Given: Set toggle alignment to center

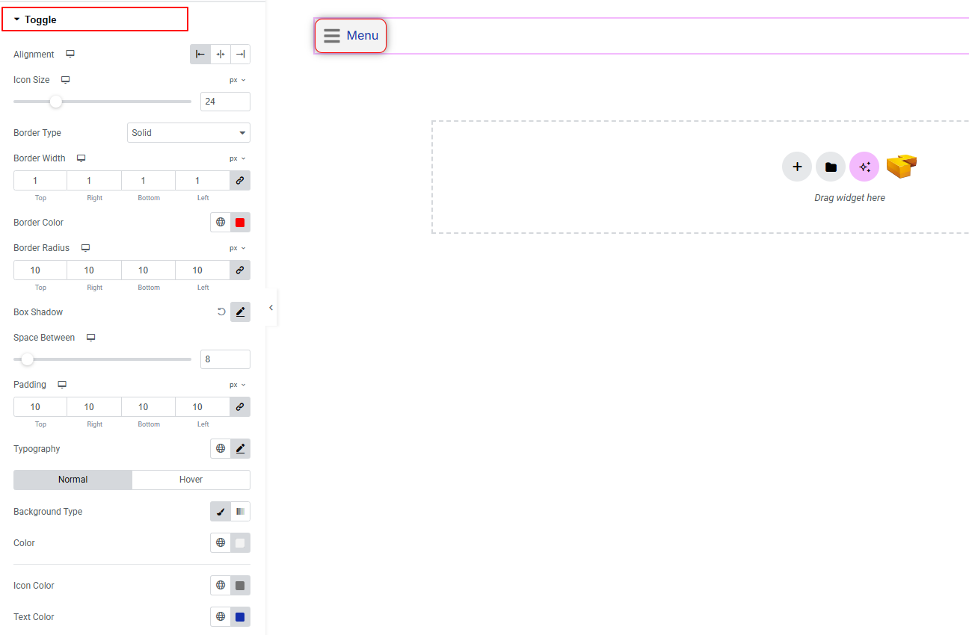Looking at the screenshot, I should [221, 55].
